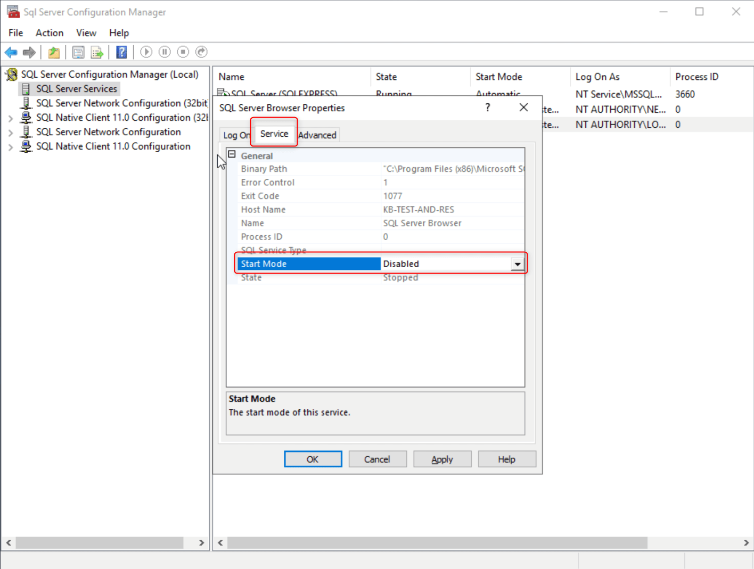Expand the SQL Native Client 11.0 Configuration node
Screen dimensions: 754x569
click(11, 146)
